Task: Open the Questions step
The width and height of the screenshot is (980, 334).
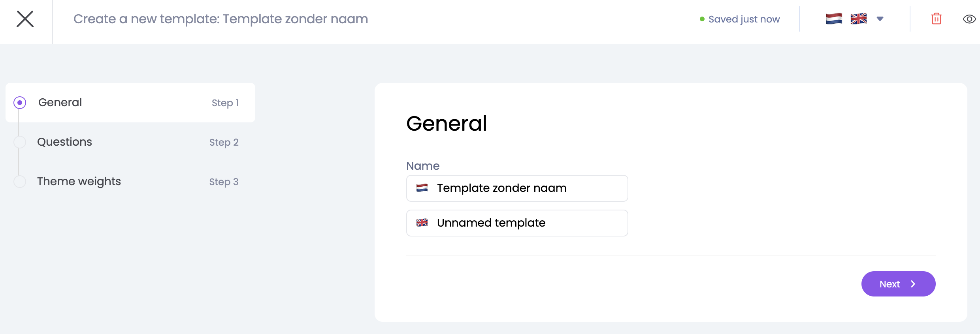Action: (x=64, y=142)
